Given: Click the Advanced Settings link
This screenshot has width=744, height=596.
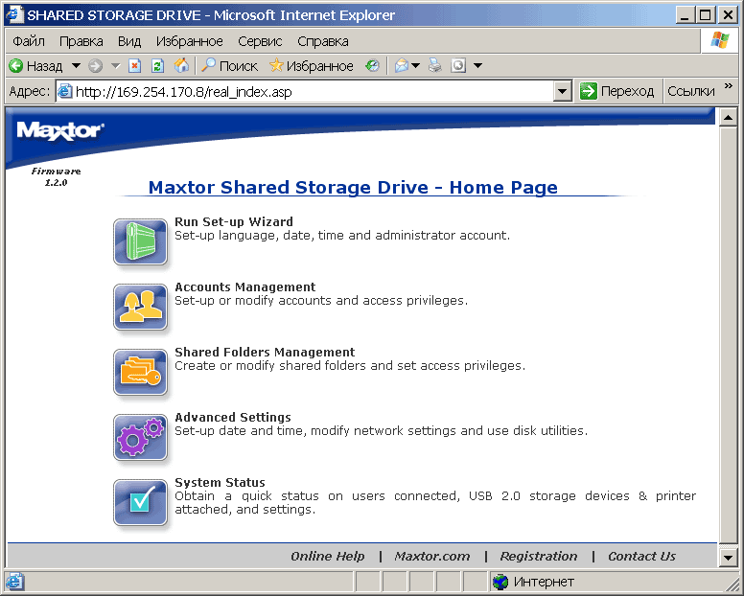Looking at the screenshot, I should coord(233,417).
